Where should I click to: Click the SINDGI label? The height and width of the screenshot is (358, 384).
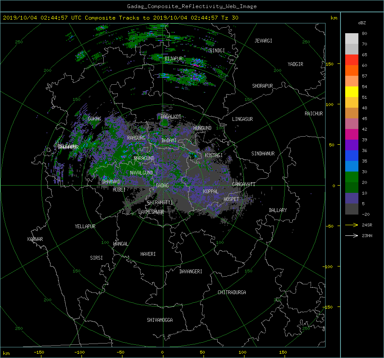pos(217,50)
